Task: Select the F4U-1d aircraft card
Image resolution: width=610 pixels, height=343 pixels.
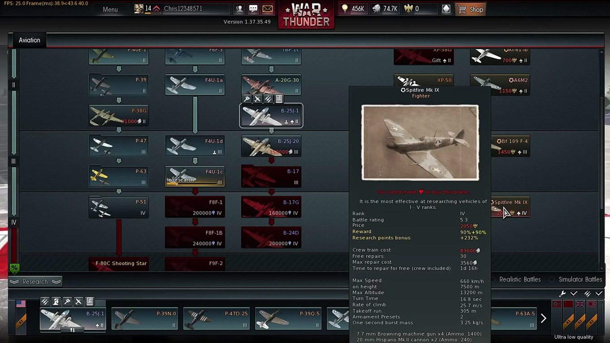Action: click(x=195, y=146)
